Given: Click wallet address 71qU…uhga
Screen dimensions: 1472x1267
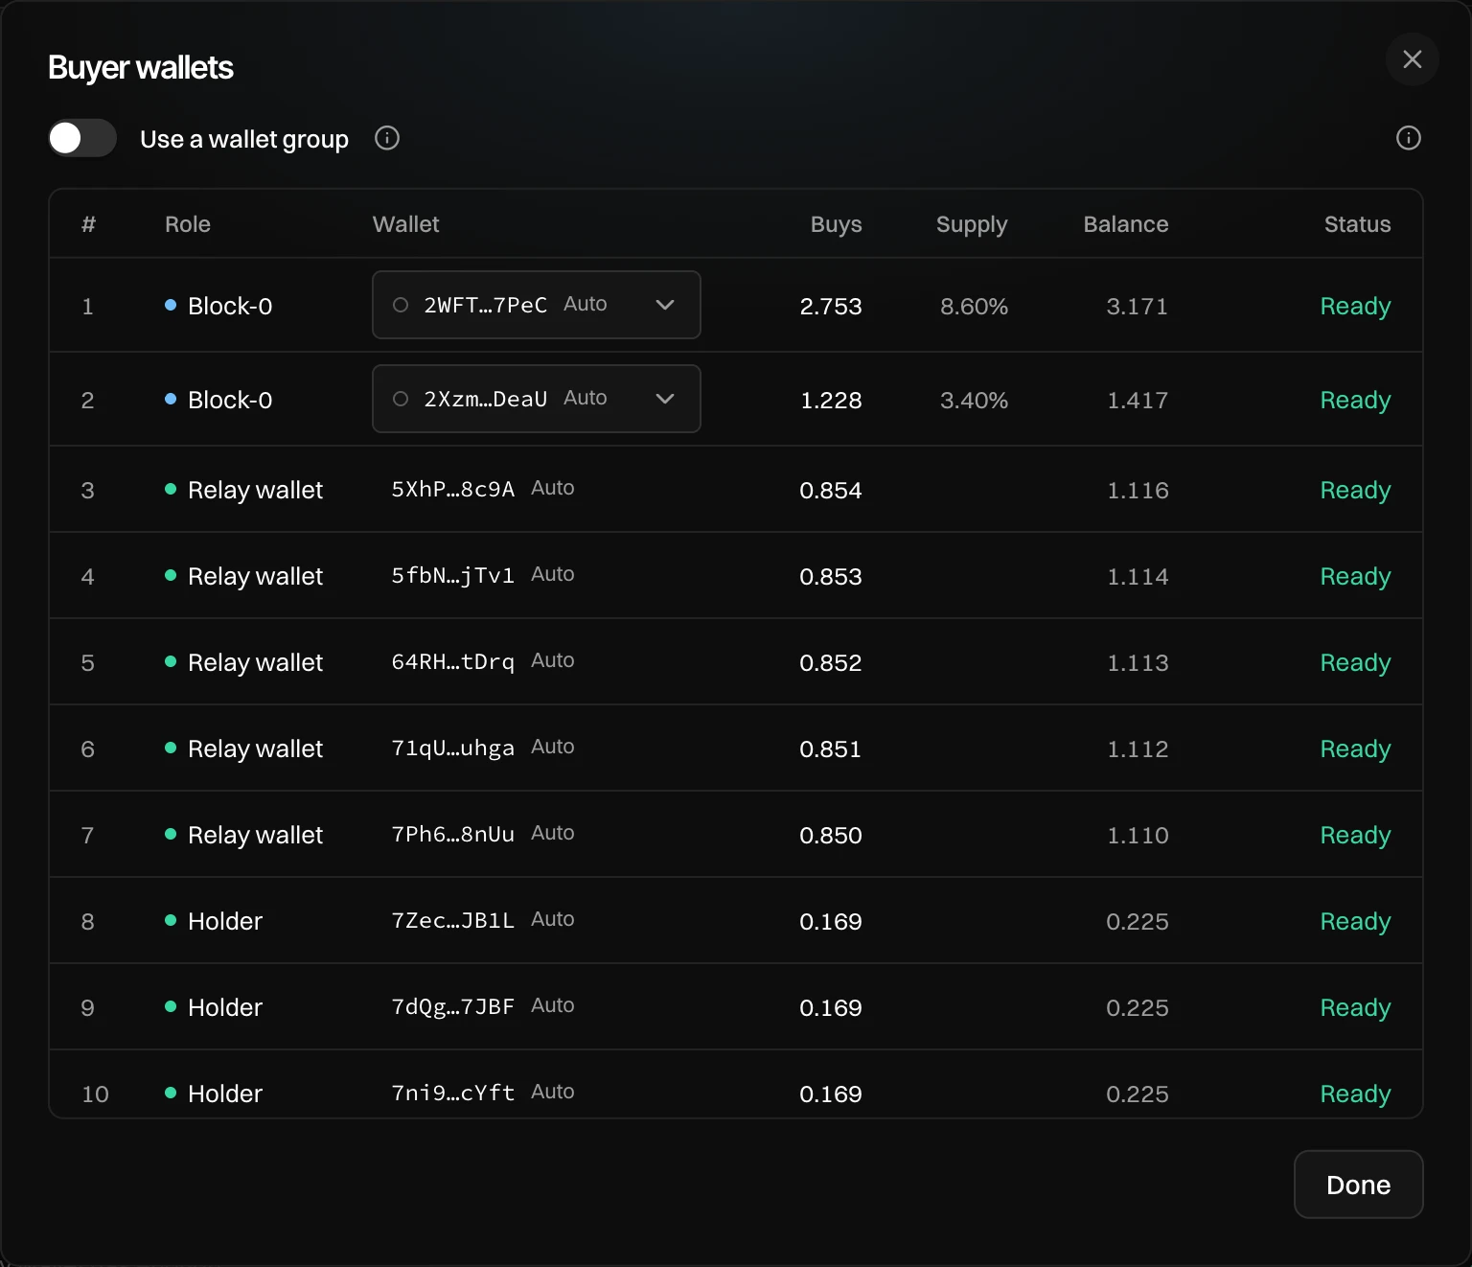Looking at the screenshot, I should [x=452, y=748].
